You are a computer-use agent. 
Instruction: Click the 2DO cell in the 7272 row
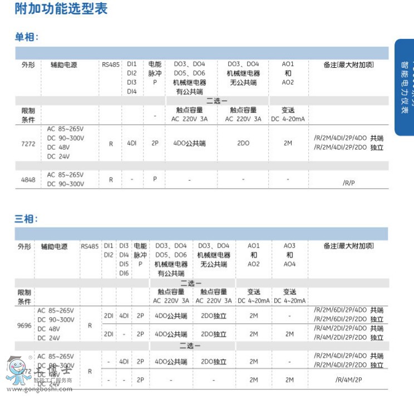tap(243, 143)
